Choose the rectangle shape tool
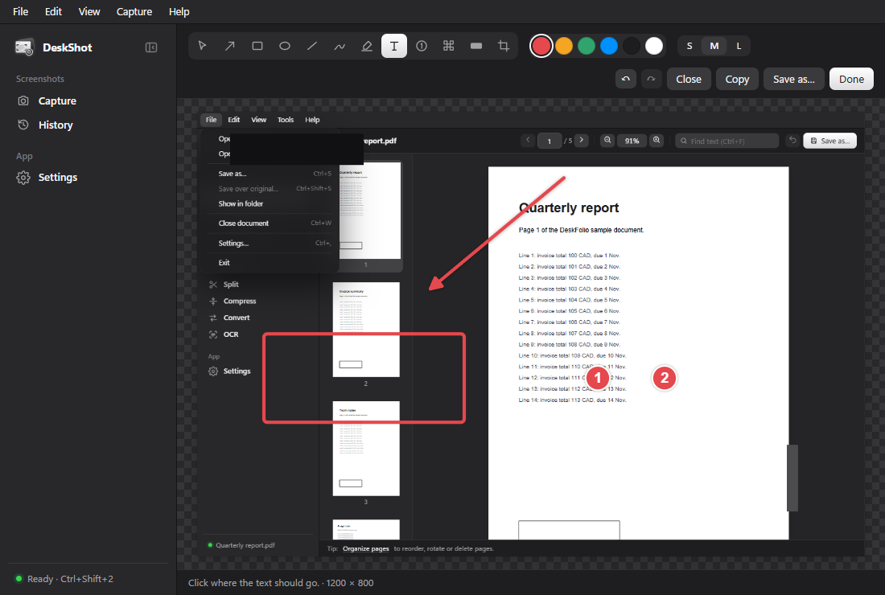Viewport: 885px width, 595px height. [257, 47]
